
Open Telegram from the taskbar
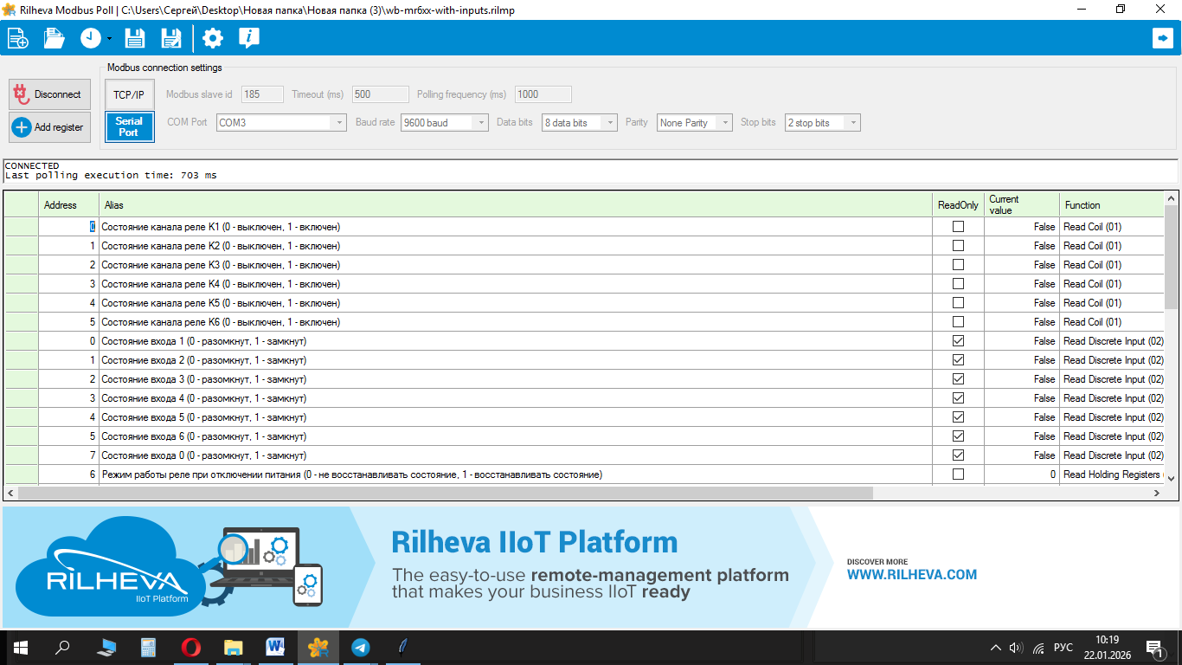tap(361, 647)
